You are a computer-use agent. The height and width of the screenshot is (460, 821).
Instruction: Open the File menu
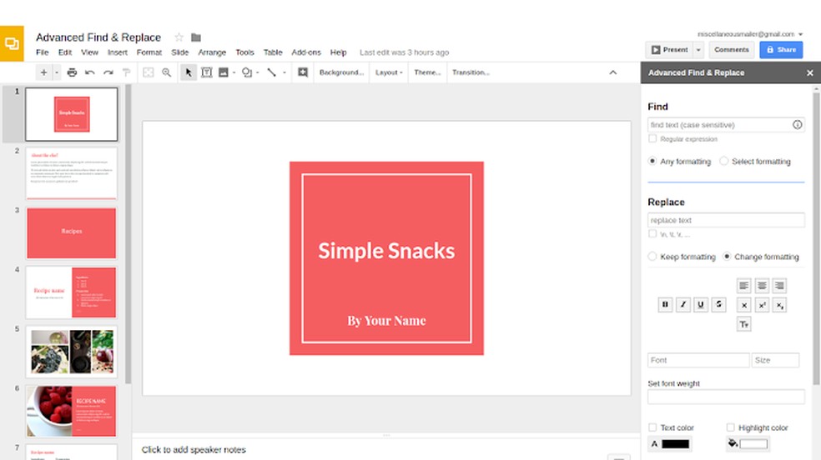tap(43, 52)
